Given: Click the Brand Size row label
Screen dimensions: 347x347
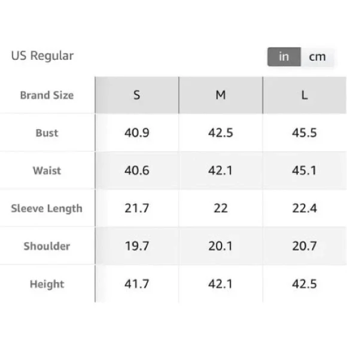Looking at the screenshot, I should [x=47, y=95].
